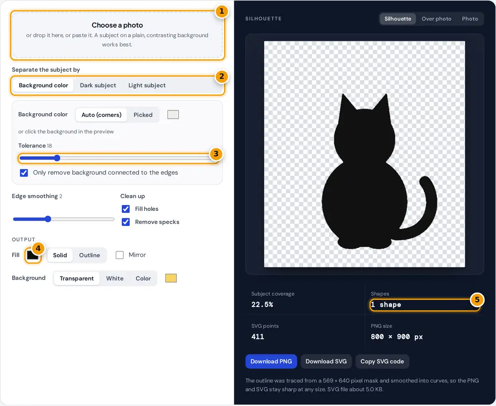
Task: Switch preview to Silhouette view
Action: click(398, 19)
